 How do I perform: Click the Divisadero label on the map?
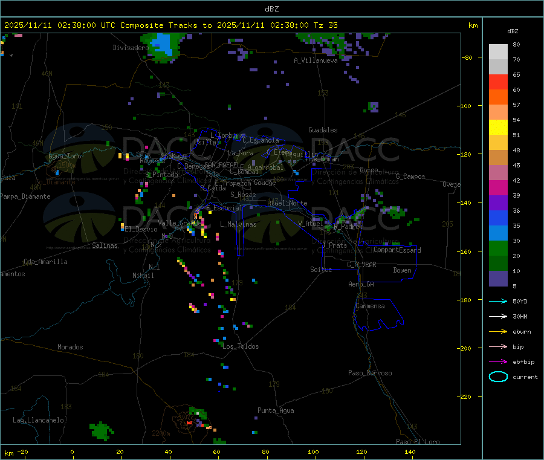pos(131,48)
